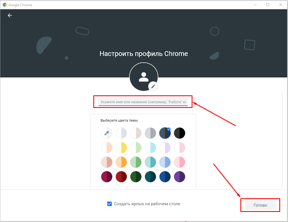Click the vertical scrollbar on the right

click(282, 140)
